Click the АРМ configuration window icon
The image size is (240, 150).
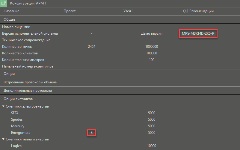[x=4, y=3]
